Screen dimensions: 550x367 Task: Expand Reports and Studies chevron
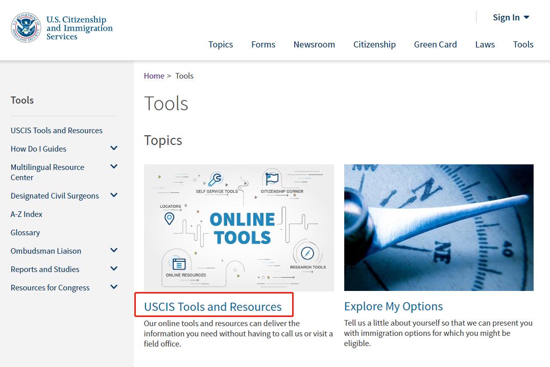(114, 269)
